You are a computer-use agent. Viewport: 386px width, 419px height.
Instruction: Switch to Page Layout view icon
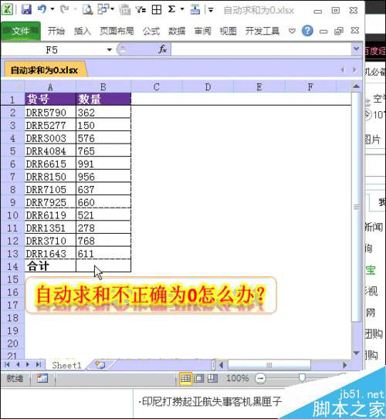[x=199, y=378]
